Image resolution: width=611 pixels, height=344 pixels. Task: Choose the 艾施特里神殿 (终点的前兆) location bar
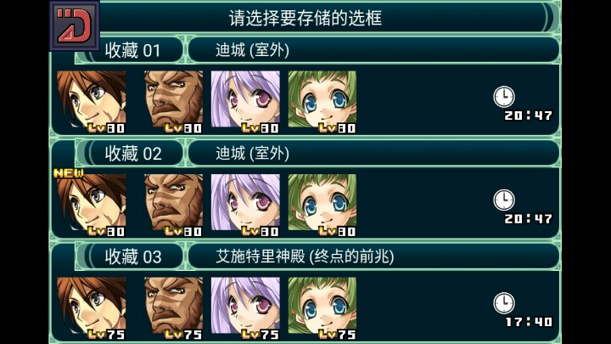tap(373, 257)
